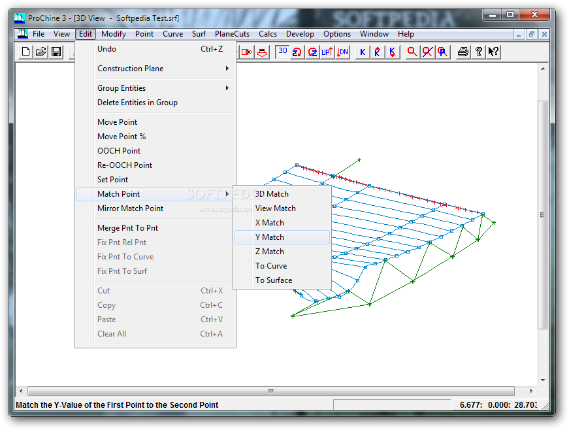
Task: Open the Develop menu
Action: 300,34
